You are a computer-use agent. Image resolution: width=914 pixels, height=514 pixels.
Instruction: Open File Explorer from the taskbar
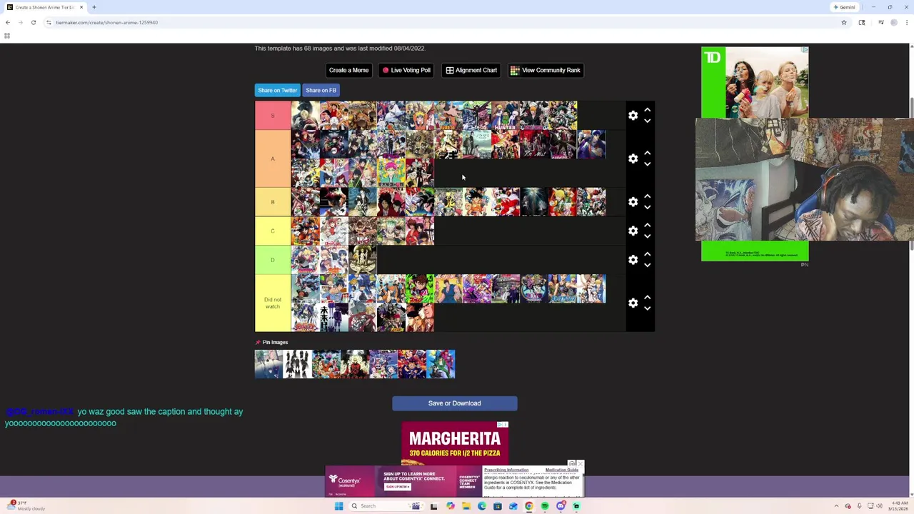[x=466, y=506]
